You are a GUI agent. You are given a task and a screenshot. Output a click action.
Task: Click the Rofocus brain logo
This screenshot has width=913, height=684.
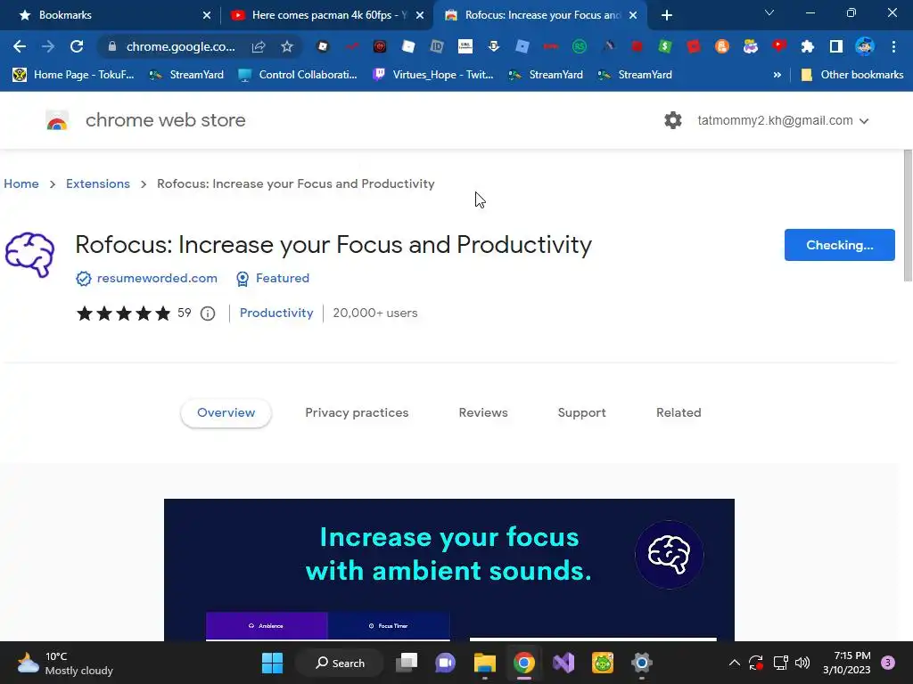click(x=29, y=255)
